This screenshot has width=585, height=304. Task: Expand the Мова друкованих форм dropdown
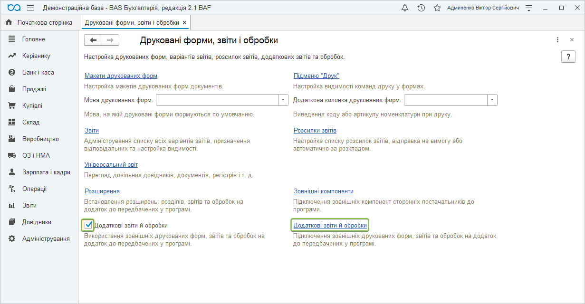[283, 100]
